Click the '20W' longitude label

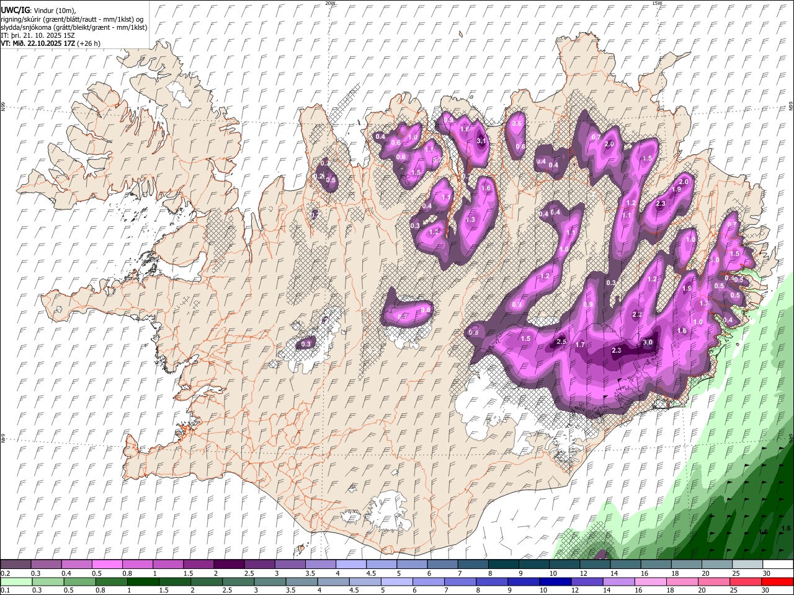point(331,3)
